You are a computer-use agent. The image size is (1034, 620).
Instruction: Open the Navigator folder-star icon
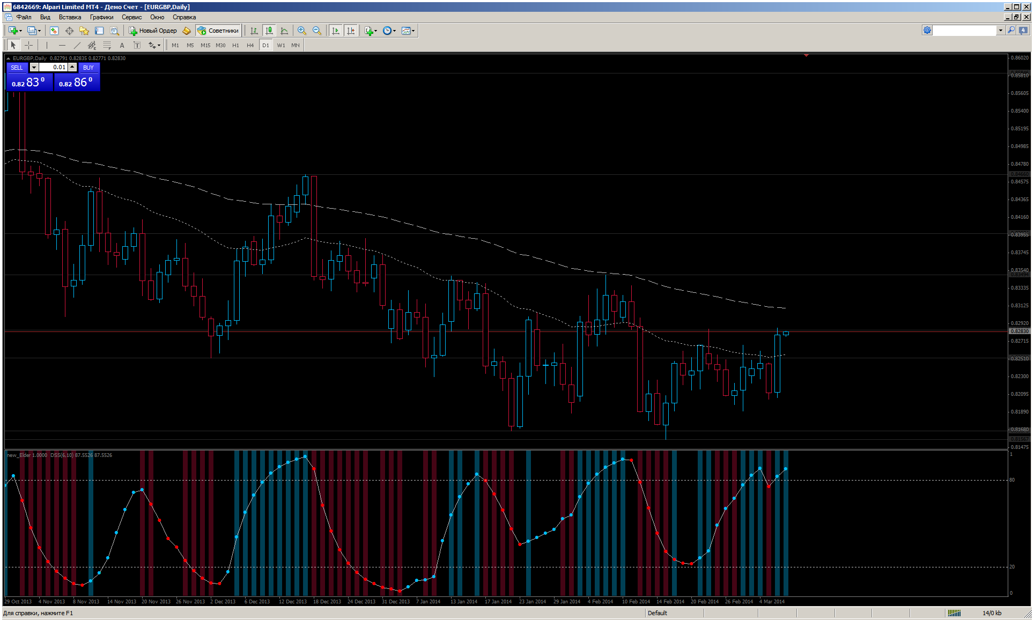(x=84, y=31)
